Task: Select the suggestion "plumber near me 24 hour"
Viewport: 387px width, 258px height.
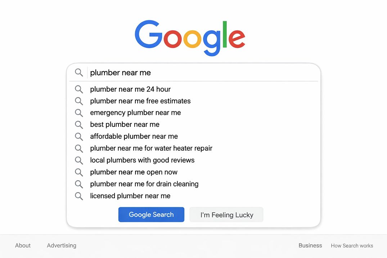Action: click(130, 89)
